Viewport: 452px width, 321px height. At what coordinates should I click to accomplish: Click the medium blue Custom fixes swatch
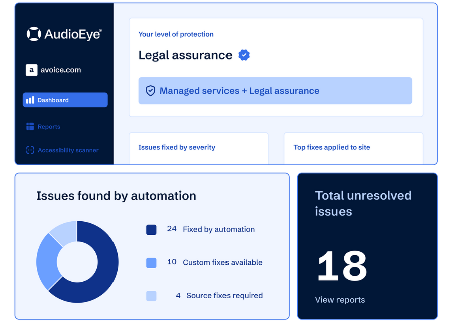click(x=151, y=263)
